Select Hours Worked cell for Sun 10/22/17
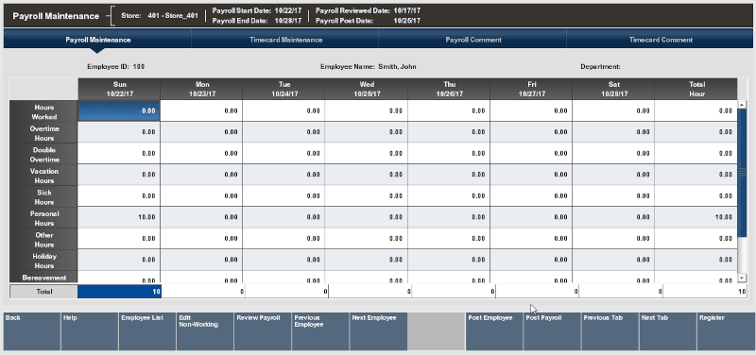 click(119, 110)
